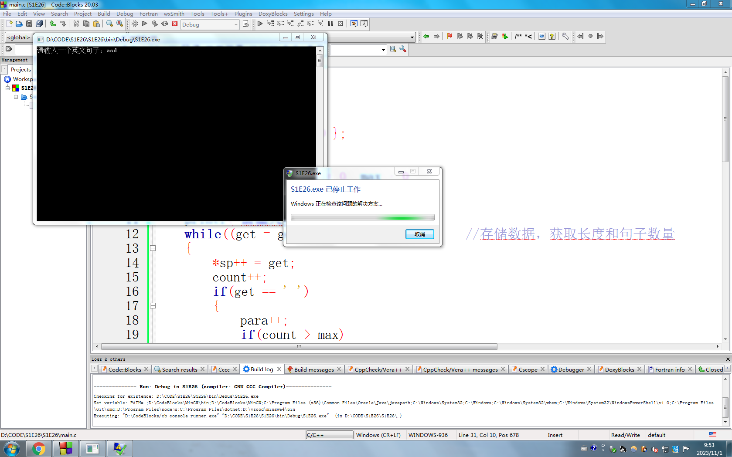The image size is (732, 457).
Task: Click the Run to cursor debug icon
Action: (x=270, y=24)
